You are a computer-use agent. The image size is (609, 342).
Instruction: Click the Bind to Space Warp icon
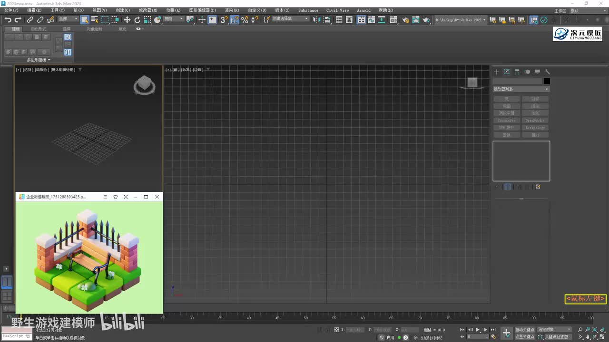pyautogui.click(x=50, y=19)
